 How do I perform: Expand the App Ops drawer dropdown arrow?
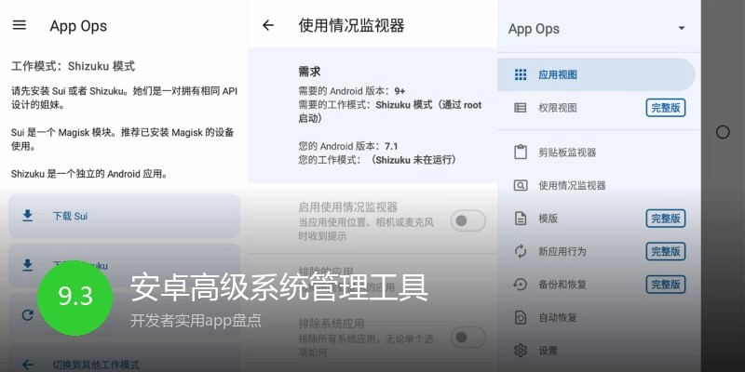click(682, 28)
